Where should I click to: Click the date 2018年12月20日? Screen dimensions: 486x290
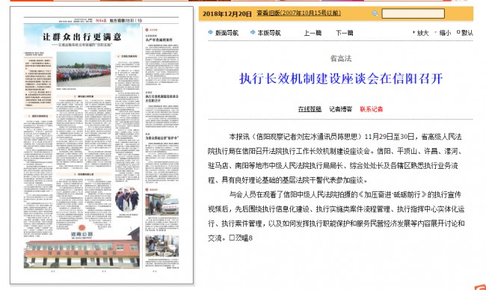[x=227, y=14]
